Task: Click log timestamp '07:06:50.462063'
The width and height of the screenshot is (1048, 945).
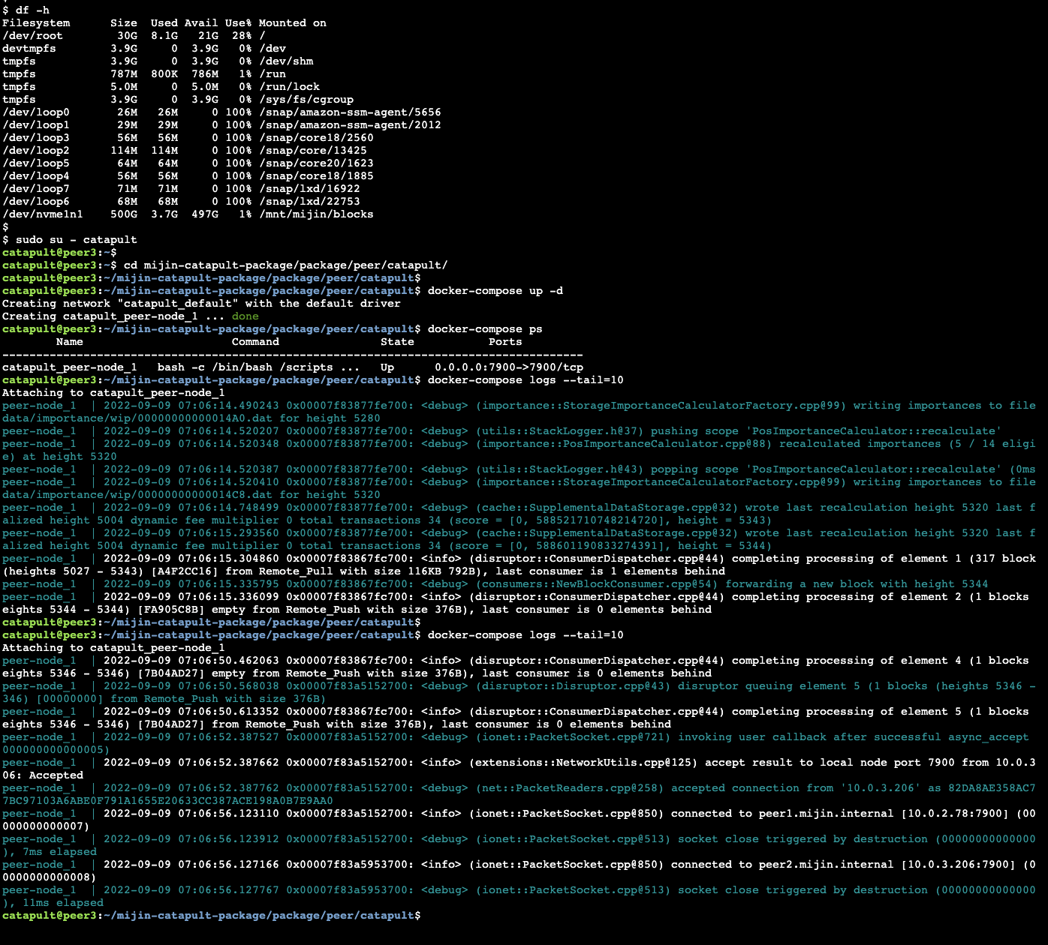Action: click(x=228, y=660)
